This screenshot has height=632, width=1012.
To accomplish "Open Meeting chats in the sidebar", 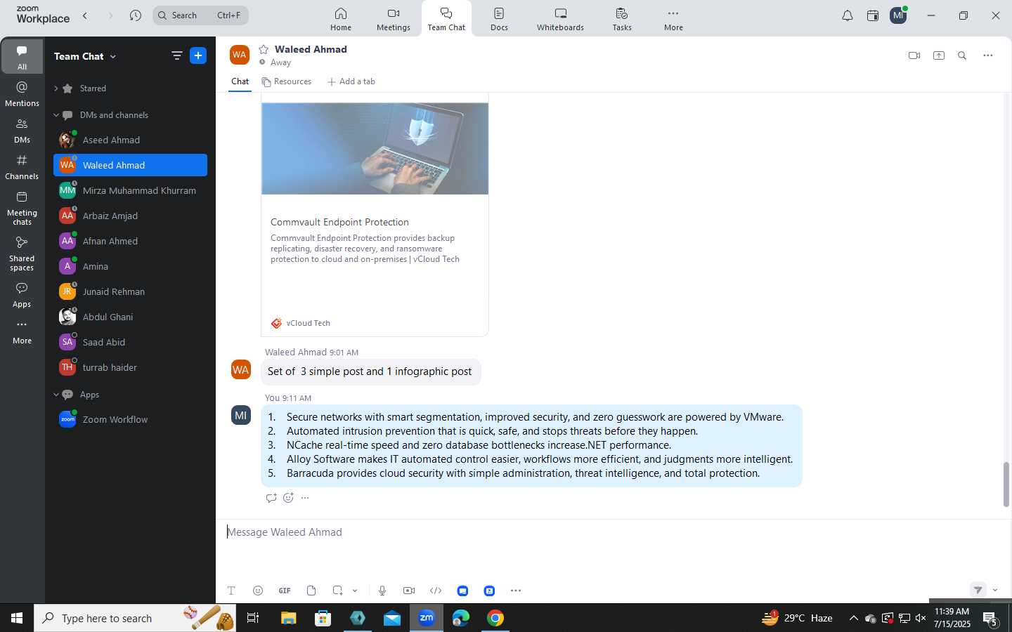I will tap(22, 209).
